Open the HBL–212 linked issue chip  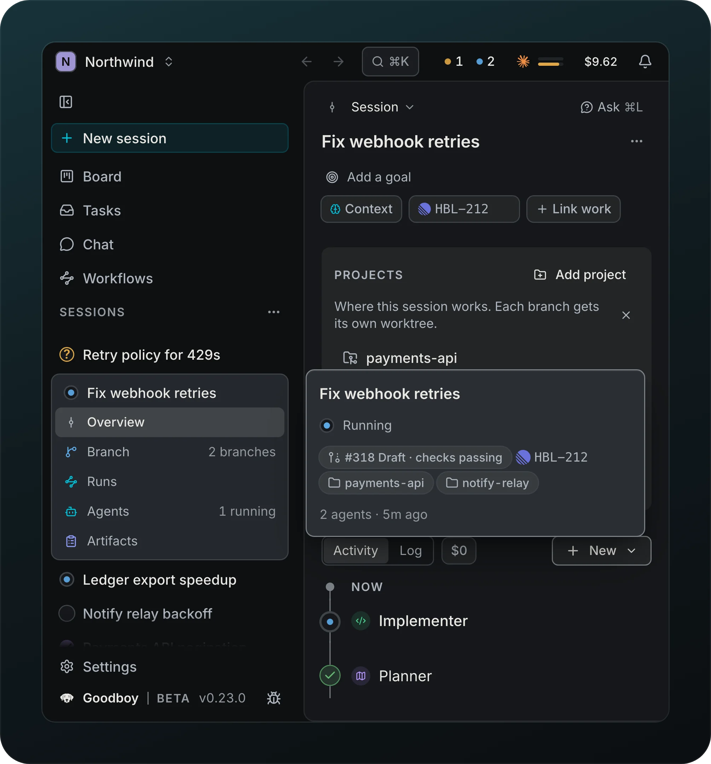(x=464, y=209)
